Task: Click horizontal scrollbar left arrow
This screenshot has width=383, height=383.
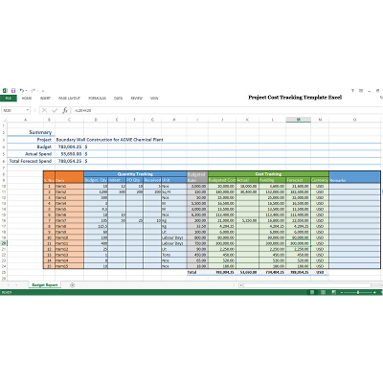Action: tap(241, 285)
